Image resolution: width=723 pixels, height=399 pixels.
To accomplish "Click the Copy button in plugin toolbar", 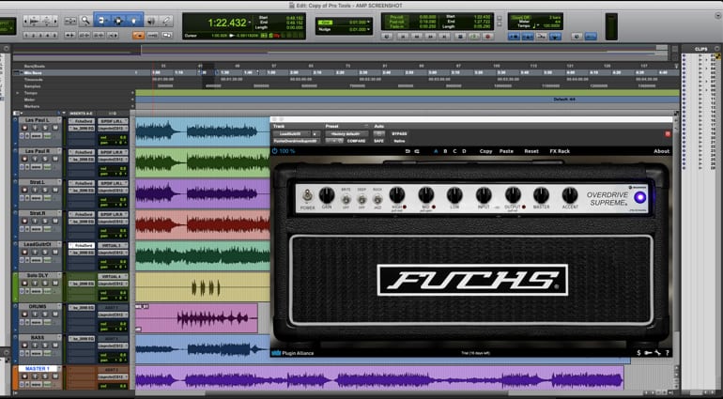I will [x=485, y=151].
